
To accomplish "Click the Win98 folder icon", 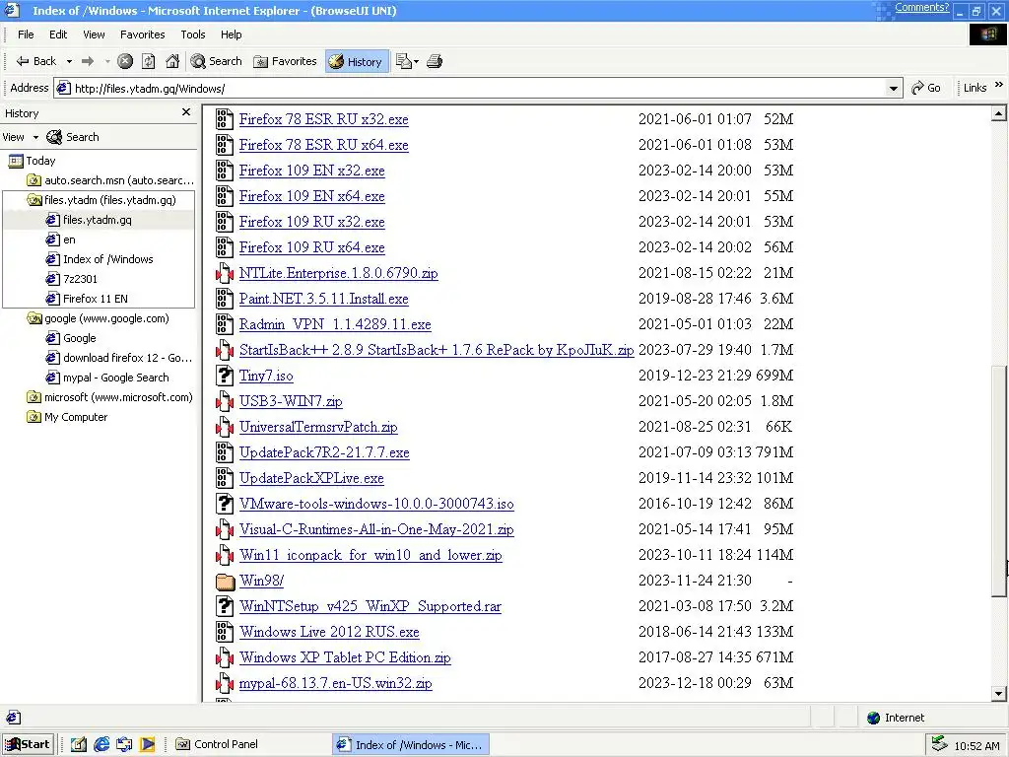I will tap(225, 582).
